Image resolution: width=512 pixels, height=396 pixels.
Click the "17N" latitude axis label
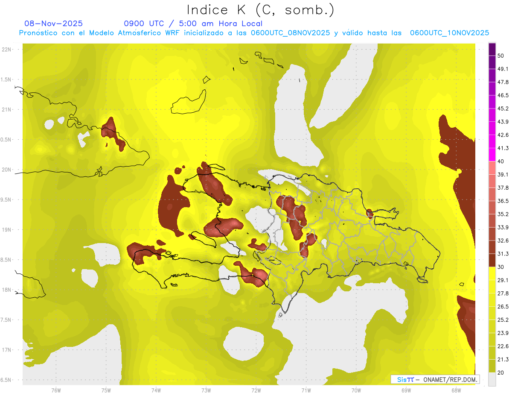pyautogui.click(x=6, y=350)
